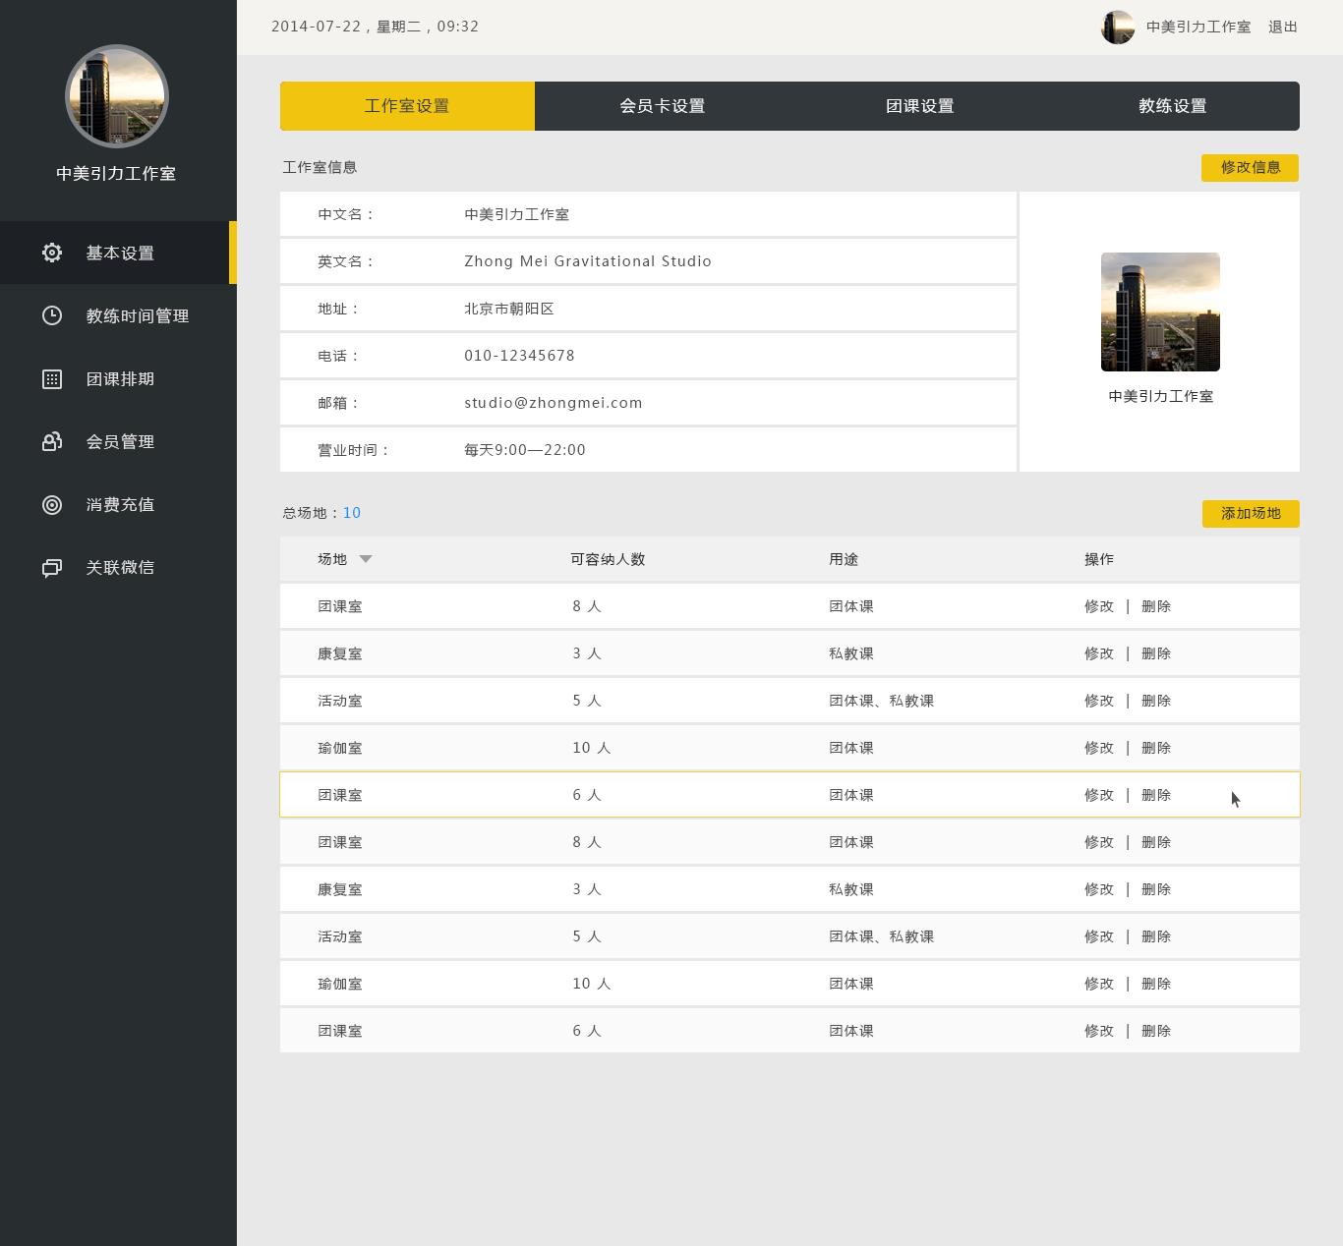This screenshot has height=1246, width=1343.
Task: Open 会员管理 in the sidebar menu
Action: [x=119, y=442]
